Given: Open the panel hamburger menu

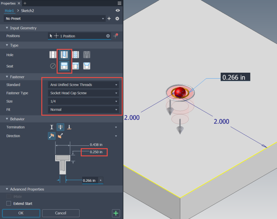Looking at the screenshot, I should coord(119,3).
